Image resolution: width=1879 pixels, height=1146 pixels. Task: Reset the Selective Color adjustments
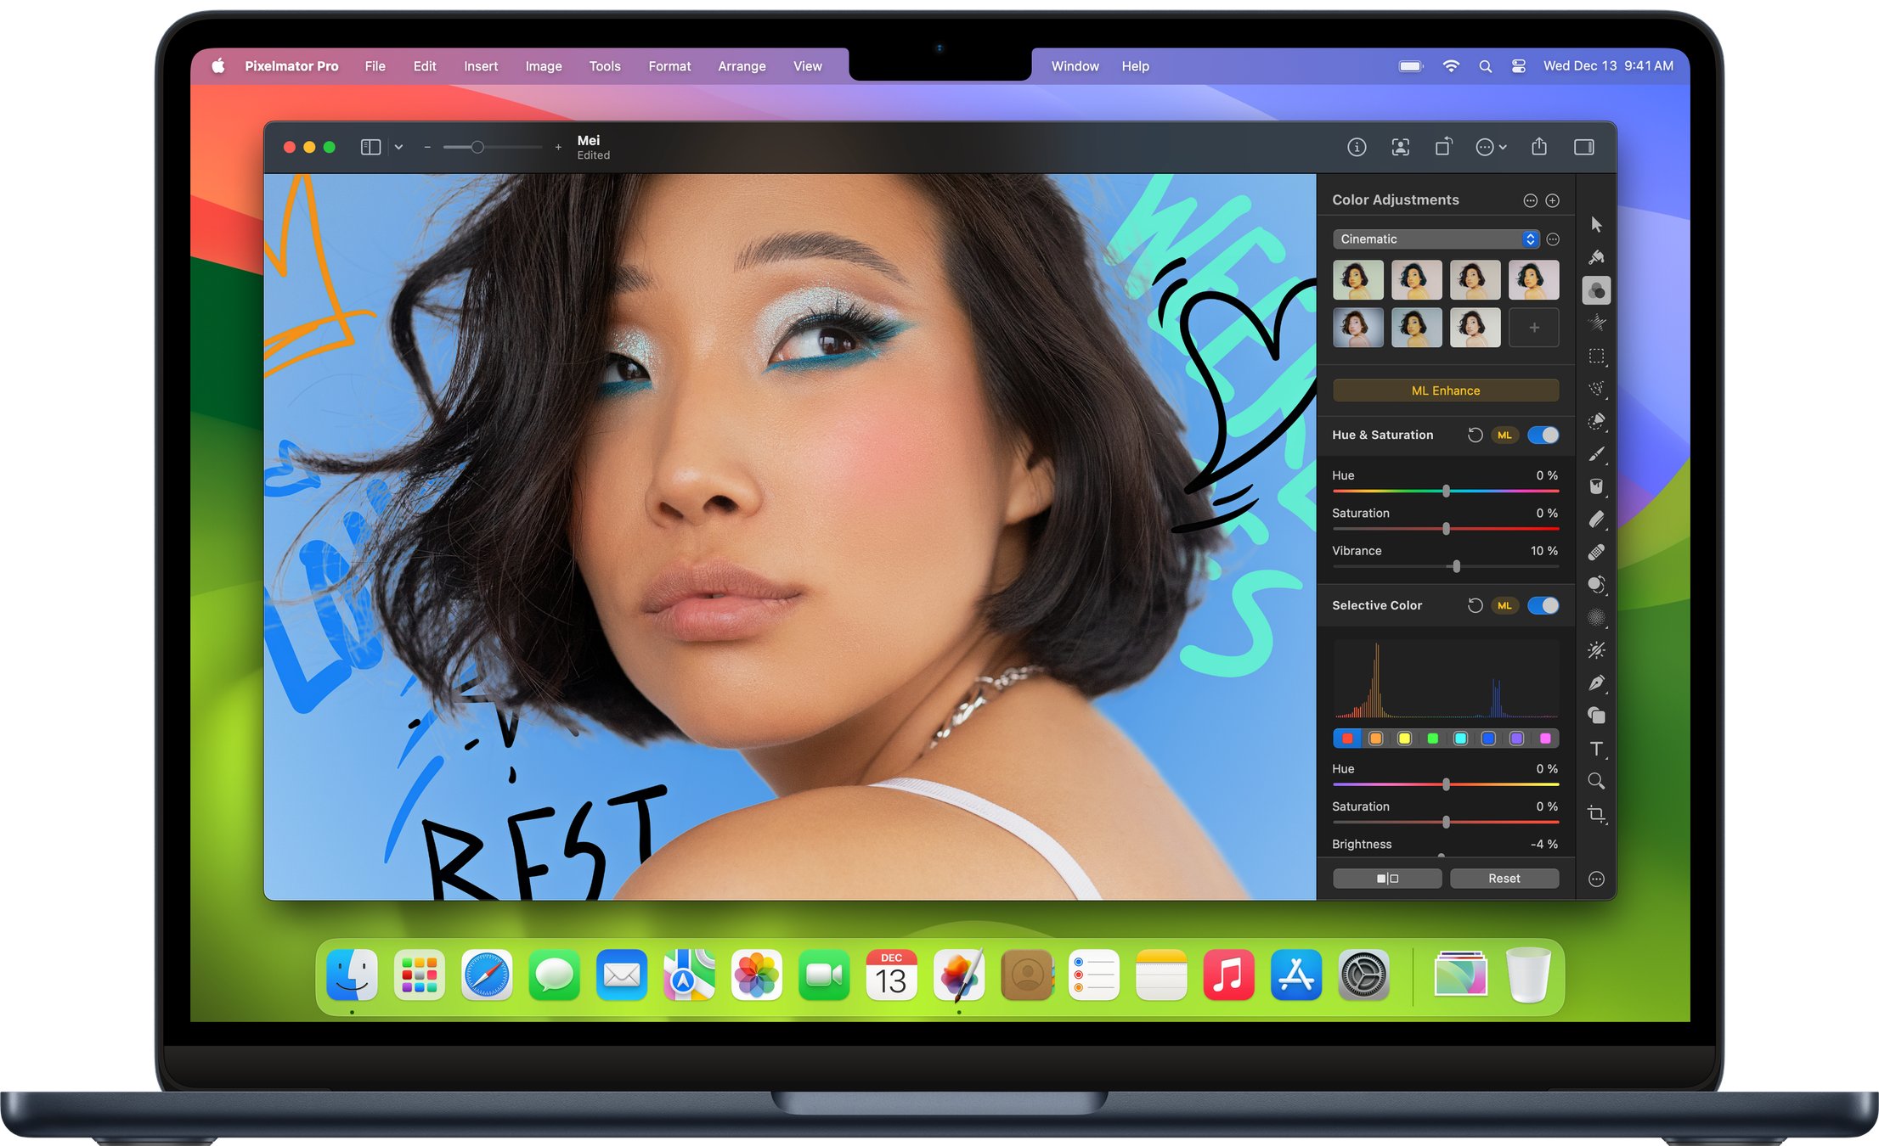pyautogui.click(x=1504, y=878)
